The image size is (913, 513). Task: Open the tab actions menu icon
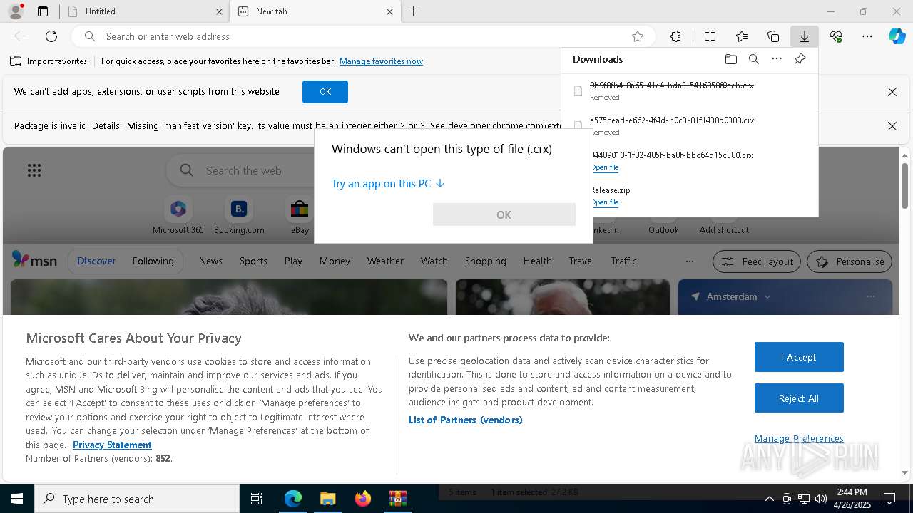(43, 11)
